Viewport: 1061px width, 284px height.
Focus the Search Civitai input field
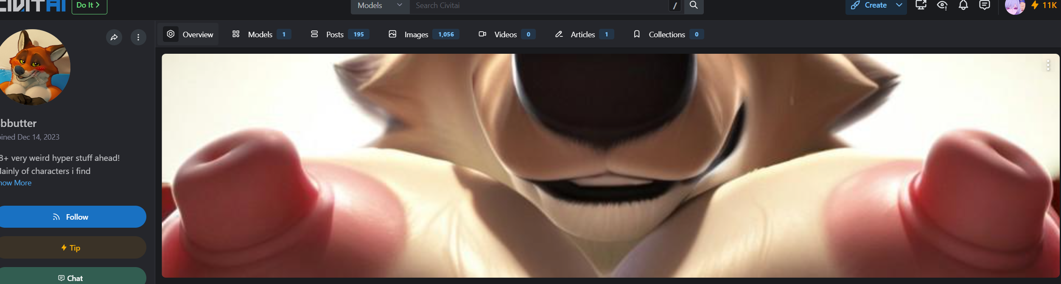pos(539,6)
